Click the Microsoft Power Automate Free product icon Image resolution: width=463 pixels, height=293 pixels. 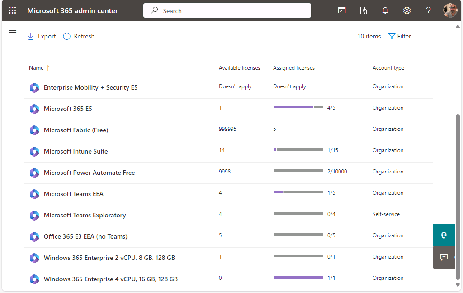point(34,173)
